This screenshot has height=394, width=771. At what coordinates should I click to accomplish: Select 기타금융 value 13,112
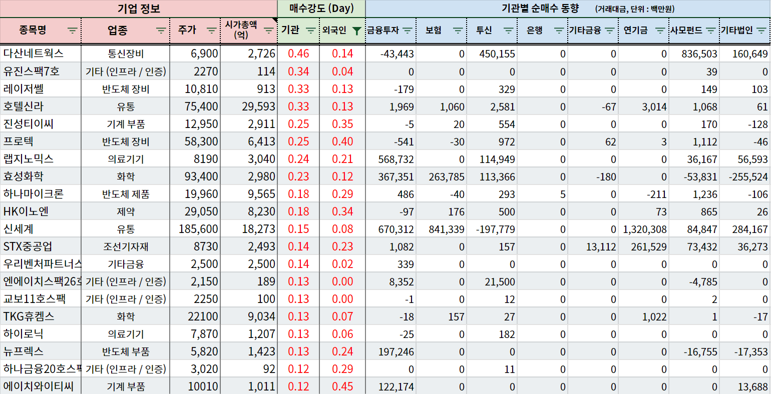click(x=593, y=246)
